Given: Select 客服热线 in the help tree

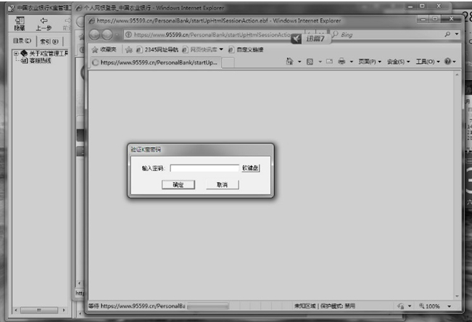Looking at the screenshot, I should point(40,61).
